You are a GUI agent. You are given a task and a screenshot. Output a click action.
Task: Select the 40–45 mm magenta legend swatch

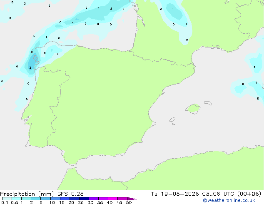[x=113, y=199]
